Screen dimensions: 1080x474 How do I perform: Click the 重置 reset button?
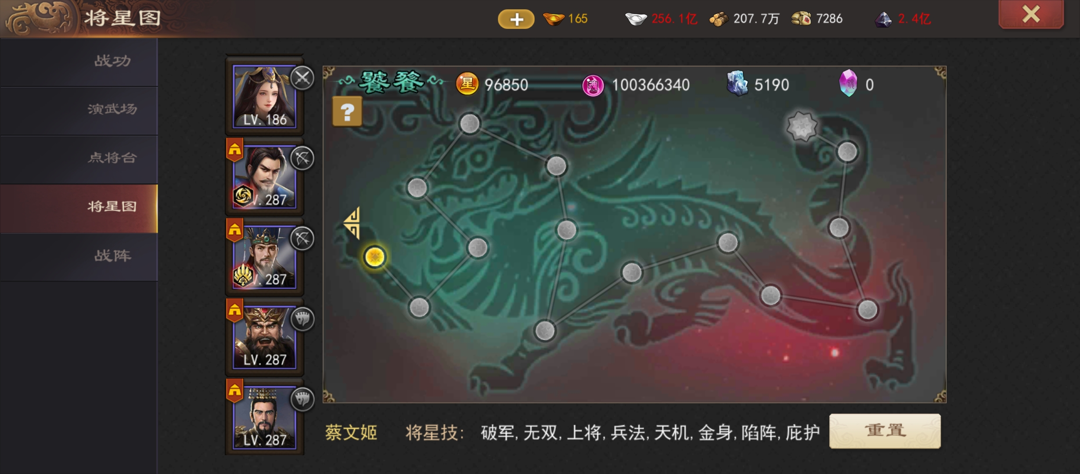pyautogui.click(x=885, y=431)
